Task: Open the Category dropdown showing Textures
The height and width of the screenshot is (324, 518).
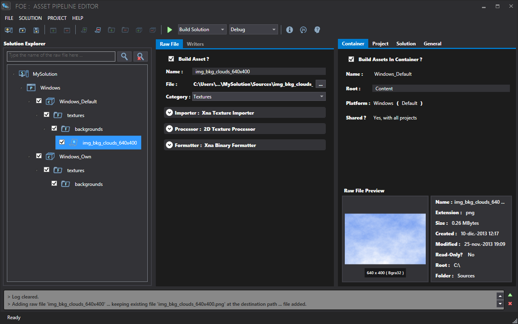Action: click(x=259, y=96)
